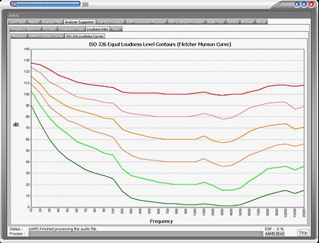
Task: Click the 'Frequency' axis label
Action: click(161, 221)
